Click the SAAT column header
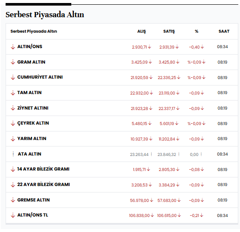240x232 pixels. click(224, 31)
